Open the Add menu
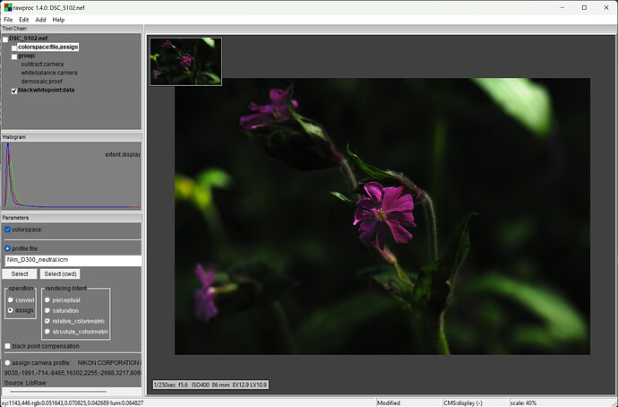Viewport: 618px width, 407px height. coord(40,20)
